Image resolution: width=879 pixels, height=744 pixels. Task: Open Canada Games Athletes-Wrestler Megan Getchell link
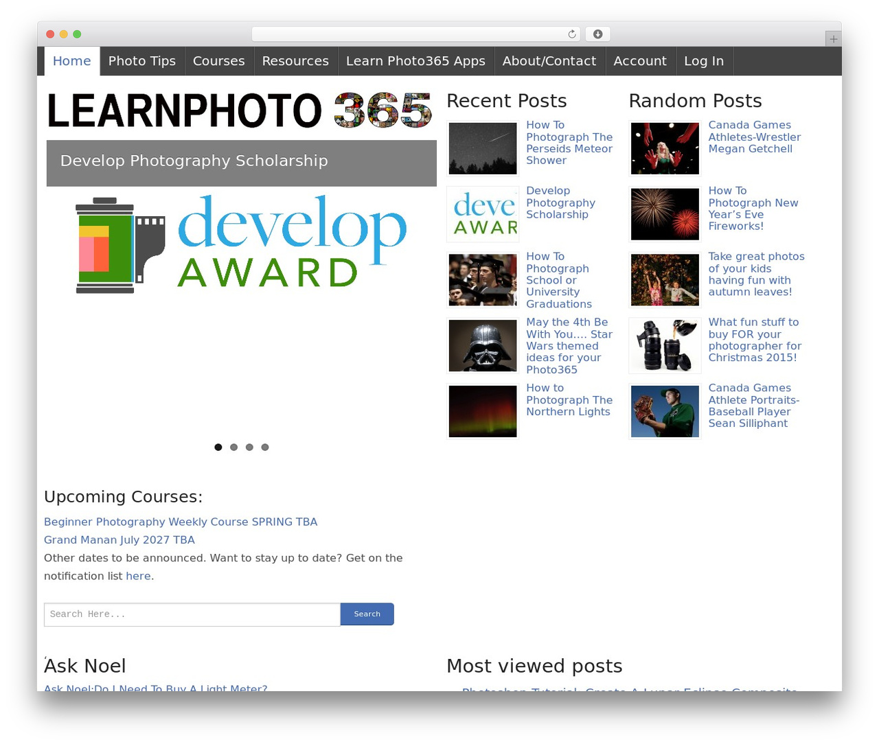coord(755,137)
